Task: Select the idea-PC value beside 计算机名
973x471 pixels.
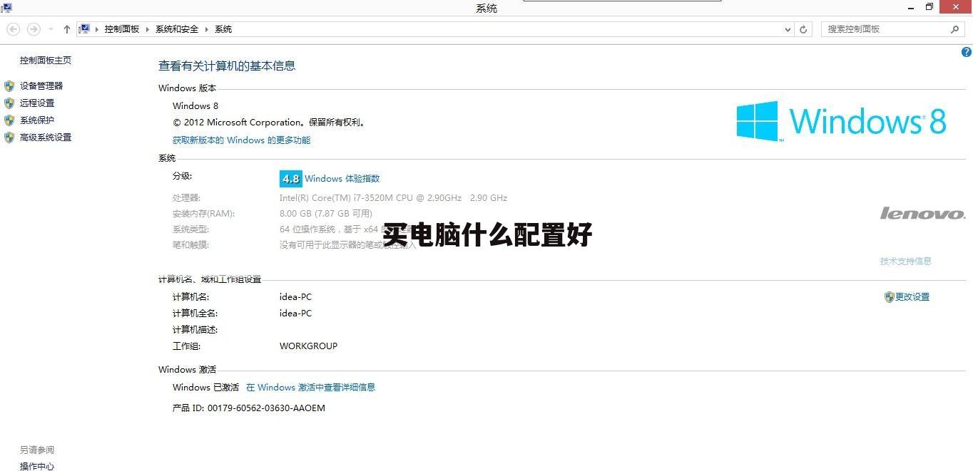Action: (295, 297)
